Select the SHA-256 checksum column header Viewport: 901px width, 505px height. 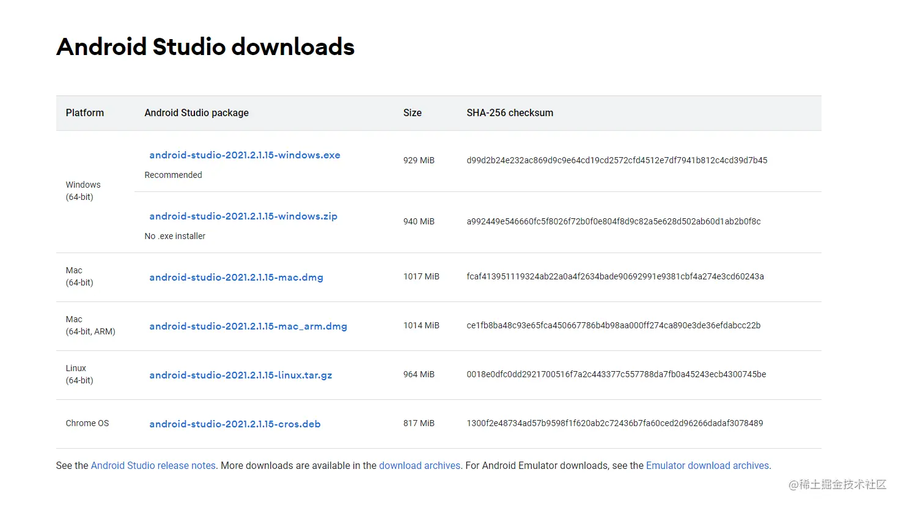click(x=510, y=112)
